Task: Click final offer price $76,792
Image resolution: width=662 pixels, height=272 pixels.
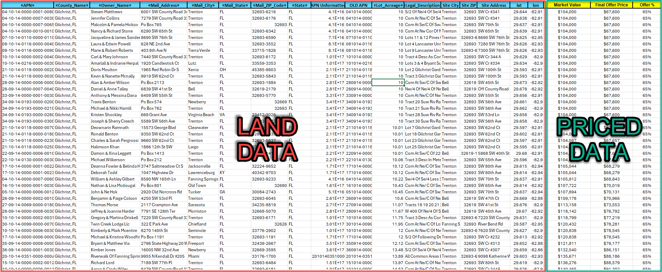Action: (x=612, y=211)
